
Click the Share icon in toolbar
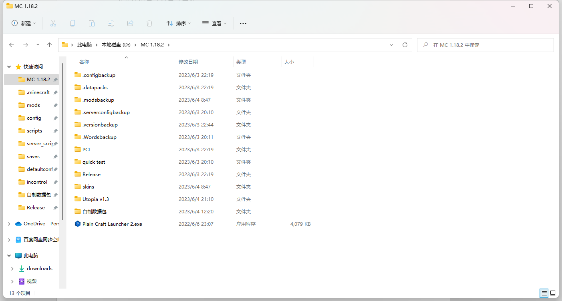coord(130,23)
